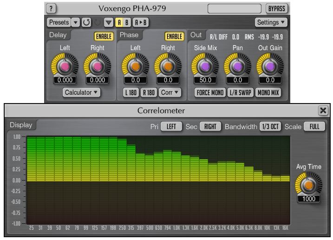
Task: Click Phase Right value 0.0 field
Action: (x=168, y=80)
